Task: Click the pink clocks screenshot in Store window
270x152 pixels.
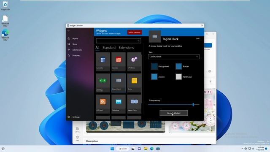Action: tap(192, 126)
